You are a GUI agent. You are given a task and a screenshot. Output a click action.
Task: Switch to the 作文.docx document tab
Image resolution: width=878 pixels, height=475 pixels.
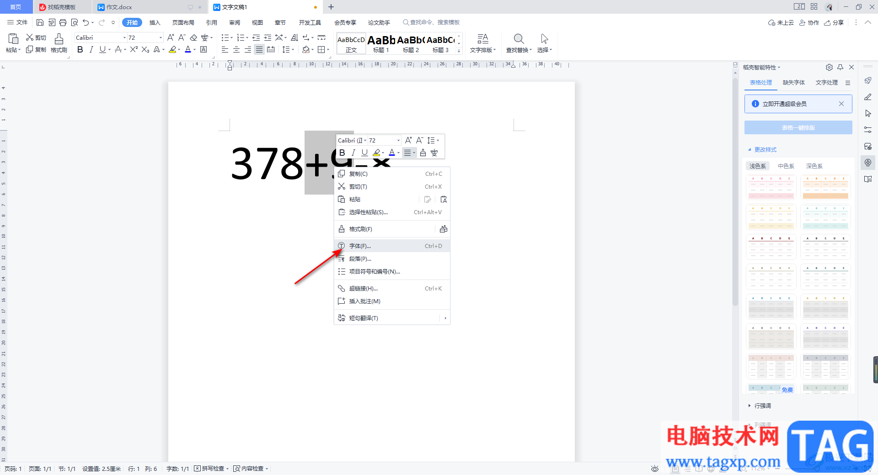pos(149,7)
